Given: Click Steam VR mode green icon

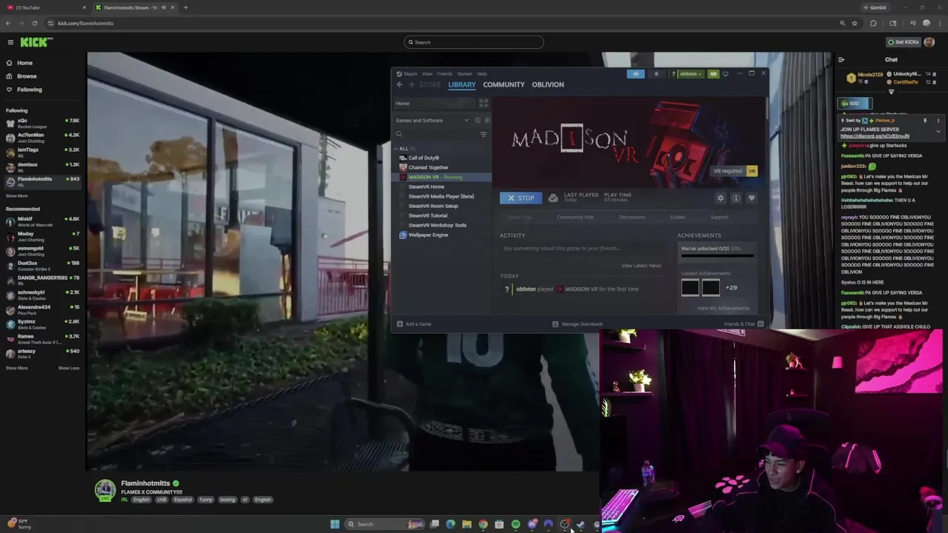Looking at the screenshot, I should tap(713, 74).
